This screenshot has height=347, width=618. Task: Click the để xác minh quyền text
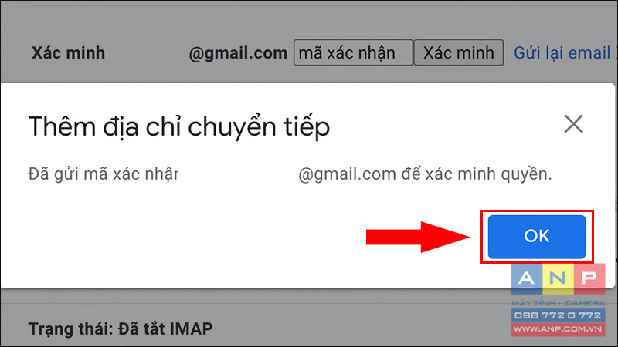477,174
